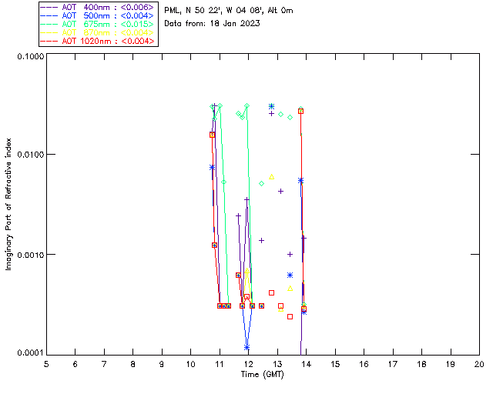
Task: Click the legend entry AOT 500nm : <0.004>
Action: (x=98, y=15)
